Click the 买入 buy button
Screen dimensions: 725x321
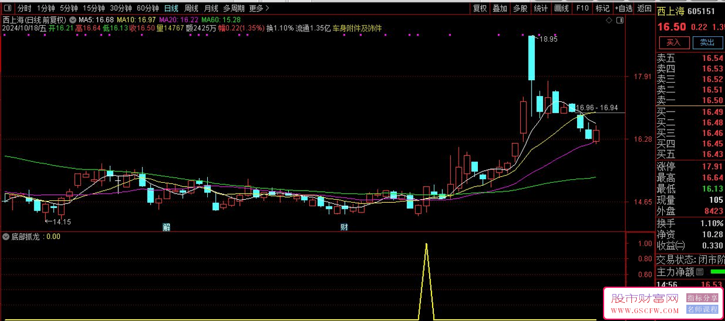(674, 42)
